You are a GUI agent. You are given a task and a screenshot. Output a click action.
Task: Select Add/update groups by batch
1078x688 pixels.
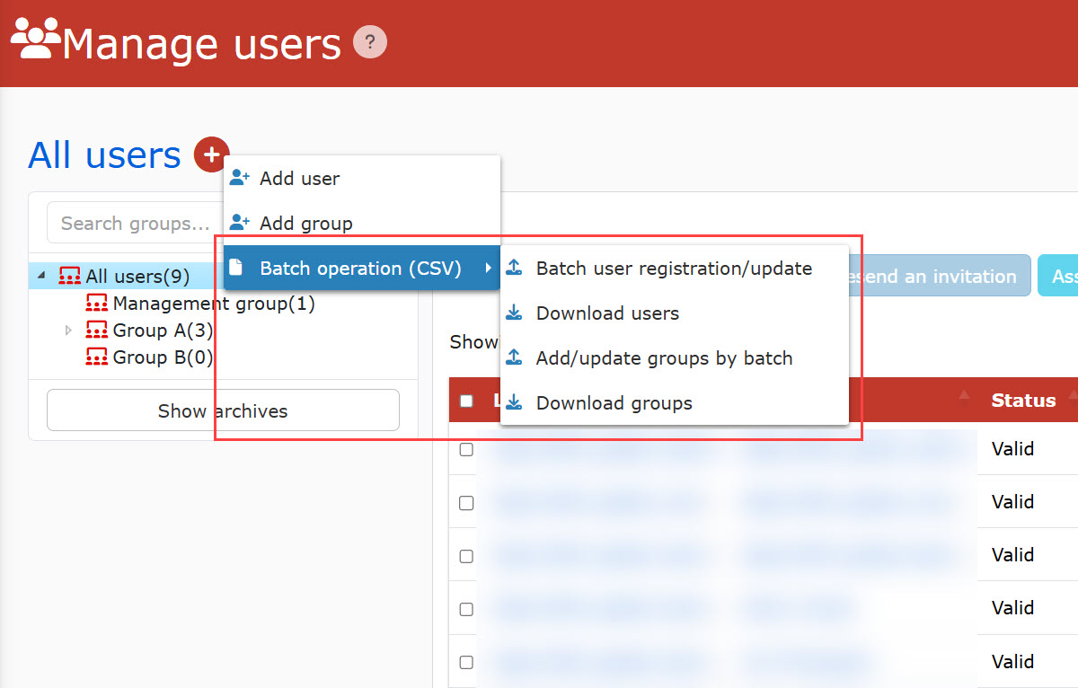[664, 358]
